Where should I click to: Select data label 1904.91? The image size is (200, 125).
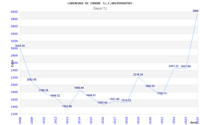pos(150,86)
